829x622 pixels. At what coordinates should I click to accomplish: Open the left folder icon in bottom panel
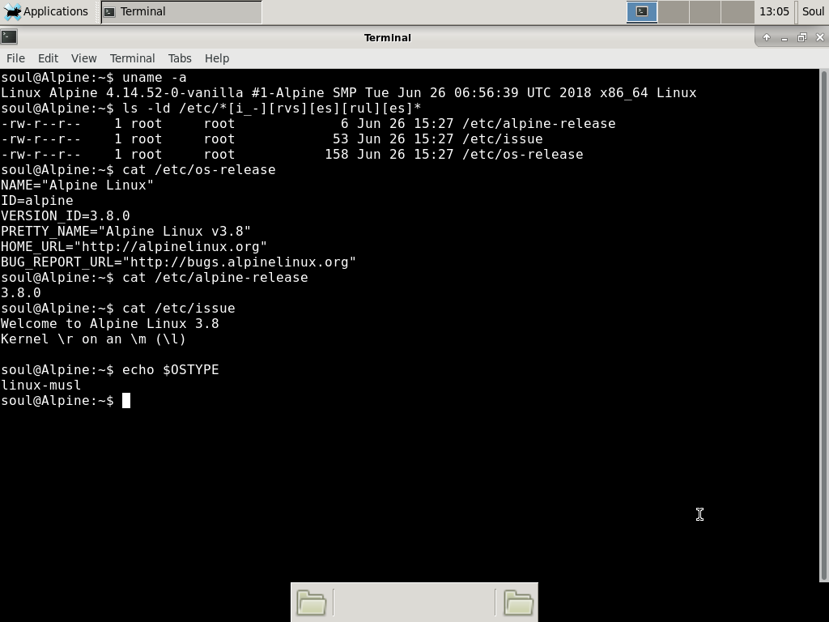point(312,603)
